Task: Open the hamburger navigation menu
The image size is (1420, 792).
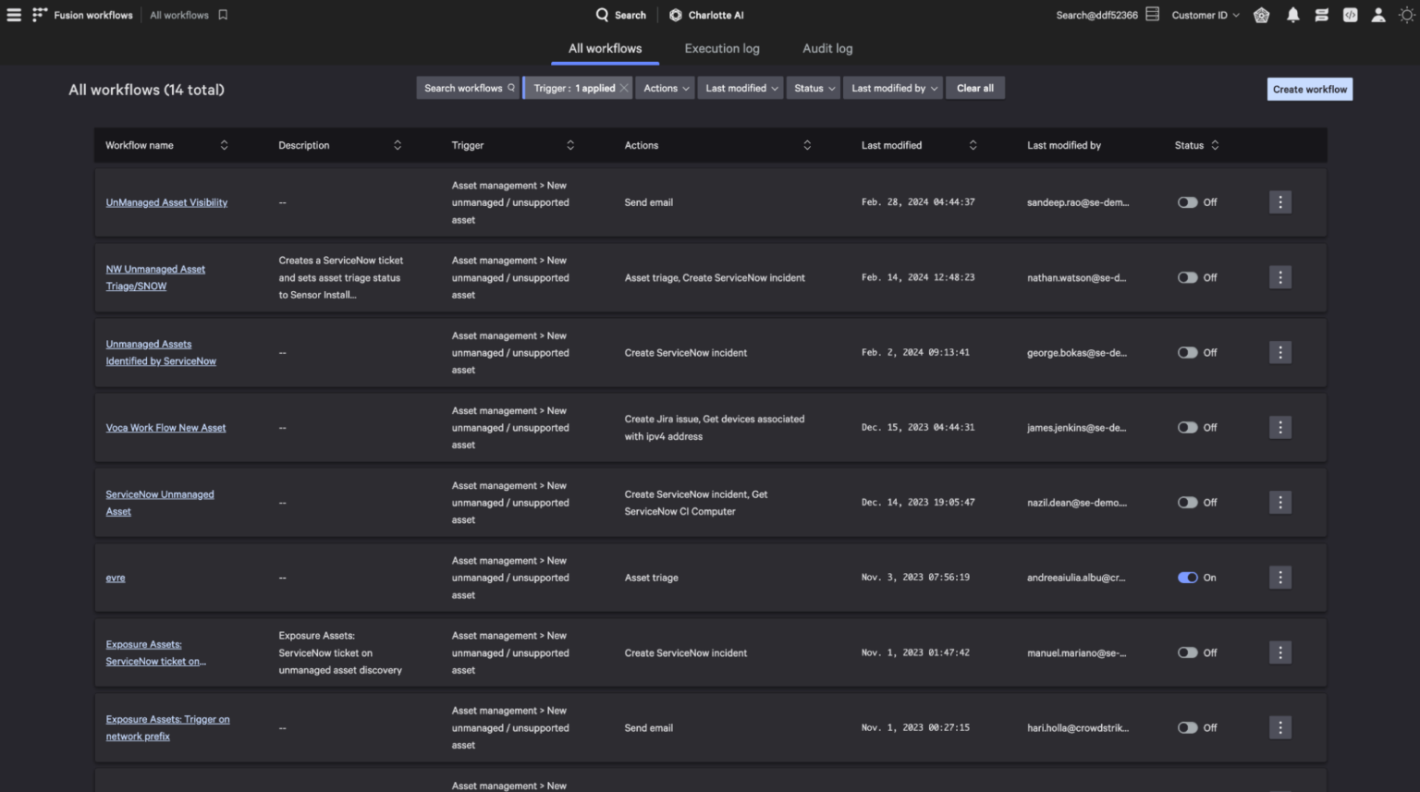Action: click(14, 14)
